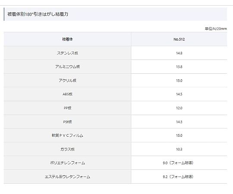This screenshot has width=233, height=194.
Task: Select the ABS板 row label
Action: coord(67,94)
